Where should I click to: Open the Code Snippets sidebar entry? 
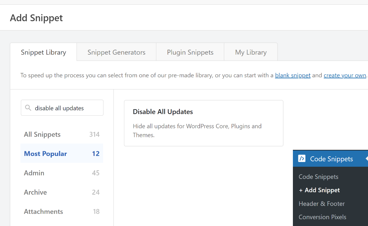coord(318,176)
